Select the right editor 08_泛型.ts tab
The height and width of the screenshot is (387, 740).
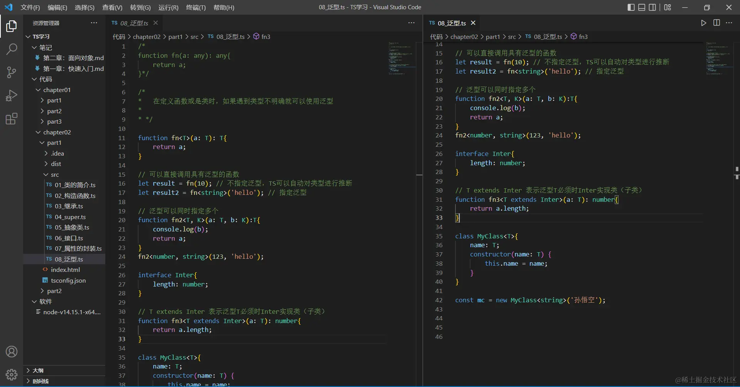pos(452,23)
